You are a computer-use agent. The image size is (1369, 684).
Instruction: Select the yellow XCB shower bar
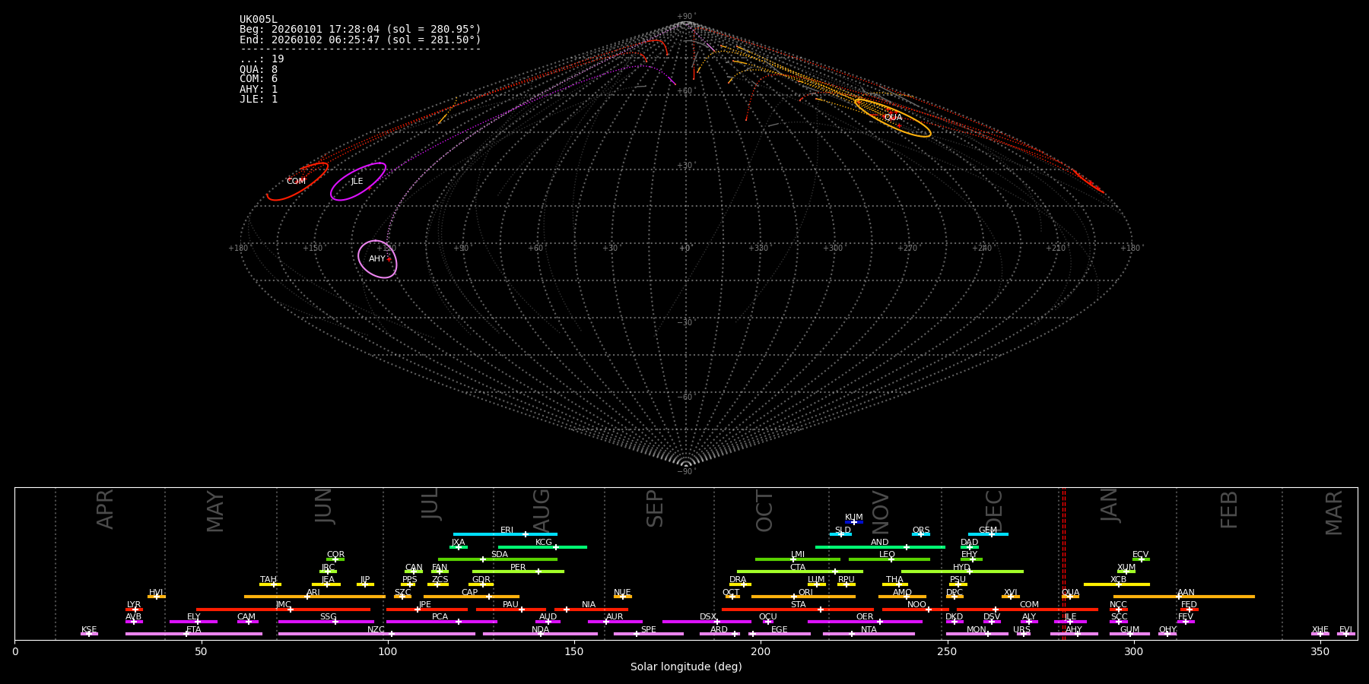[x=1116, y=584]
